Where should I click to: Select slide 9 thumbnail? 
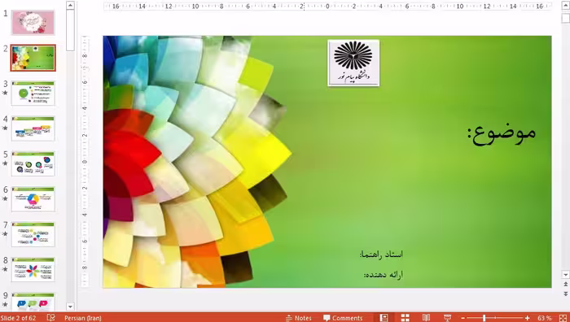(33, 302)
